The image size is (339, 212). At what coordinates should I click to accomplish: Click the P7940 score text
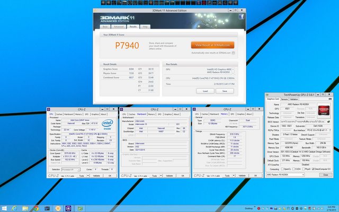[x=127, y=46]
